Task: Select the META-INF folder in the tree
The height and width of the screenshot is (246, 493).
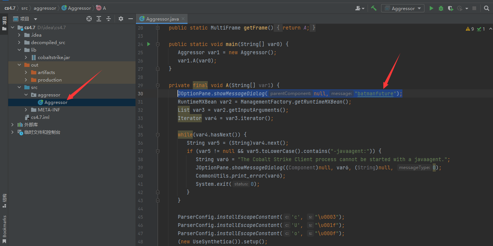Action: 49,110
